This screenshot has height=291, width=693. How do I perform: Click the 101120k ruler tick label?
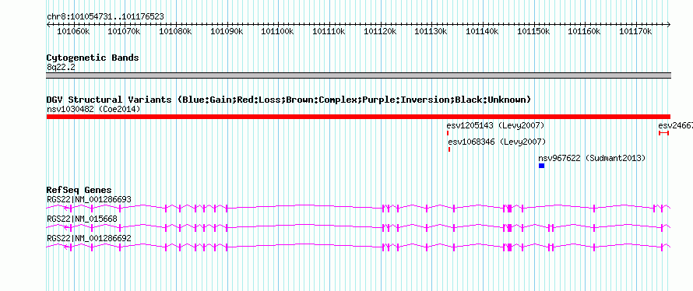point(380,31)
